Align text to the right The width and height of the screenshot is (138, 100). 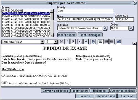click(112, 42)
